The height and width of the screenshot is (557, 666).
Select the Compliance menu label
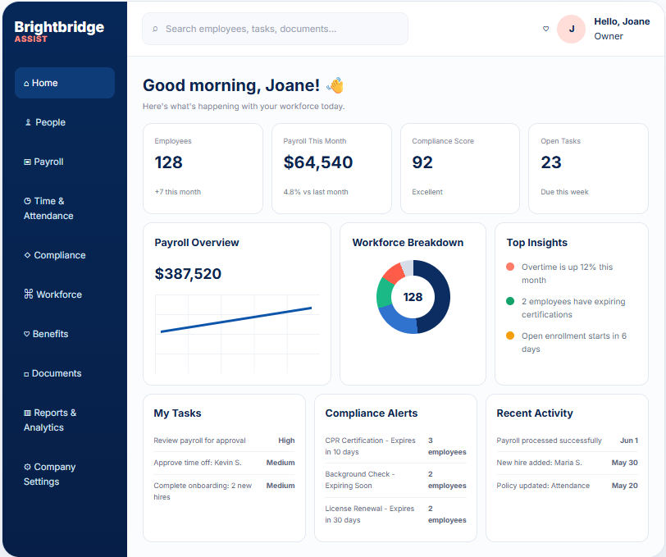pyautogui.click(x=60, y=255)
